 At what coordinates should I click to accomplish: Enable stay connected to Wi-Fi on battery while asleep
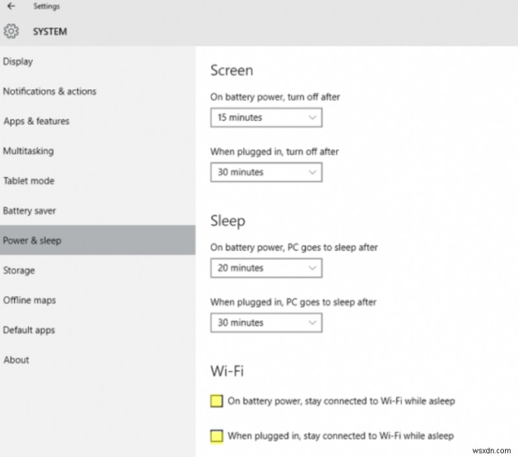(216, 401)
